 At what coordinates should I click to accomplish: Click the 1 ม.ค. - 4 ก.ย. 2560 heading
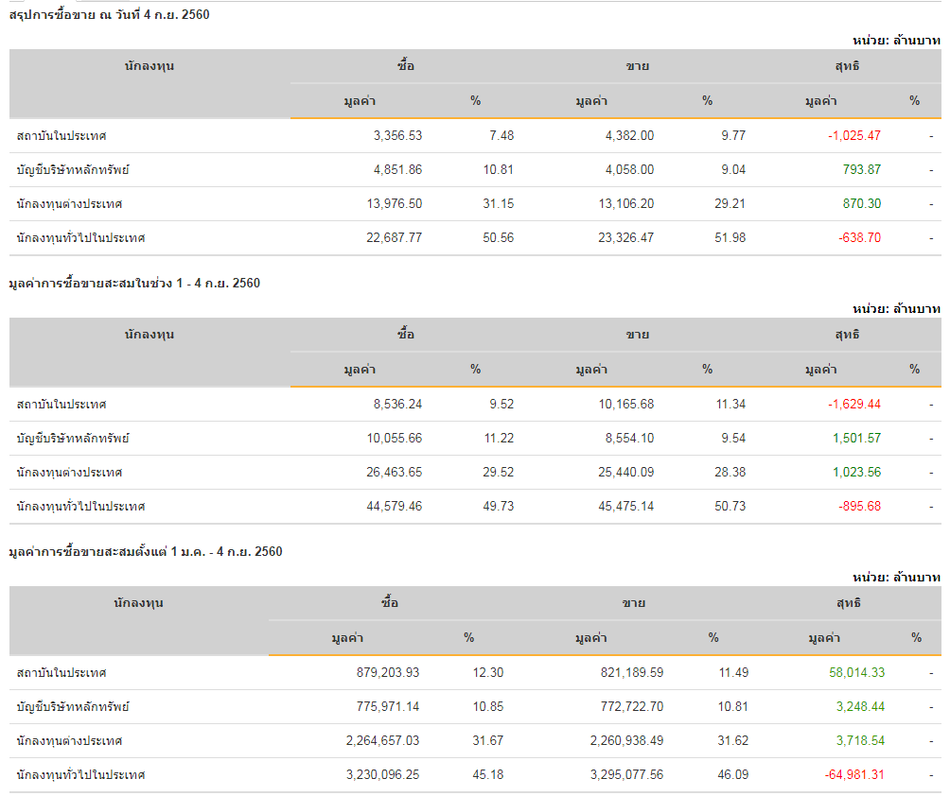click(x=145, y=551)
